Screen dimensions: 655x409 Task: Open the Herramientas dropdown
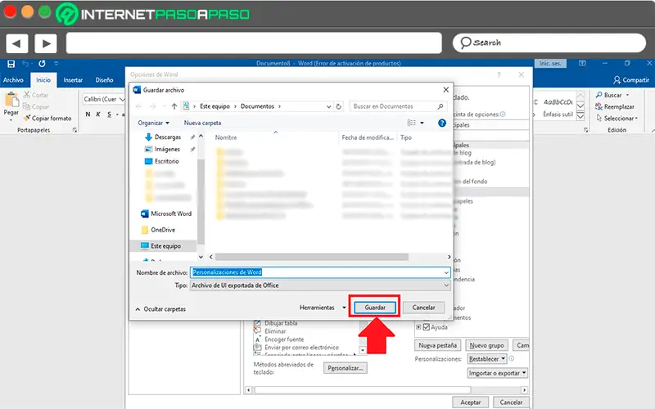[323, 308]
